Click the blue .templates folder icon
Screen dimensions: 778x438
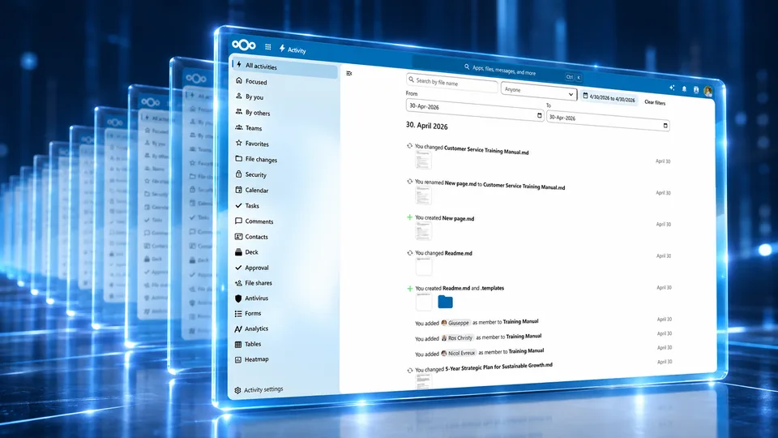click(445, 302)
